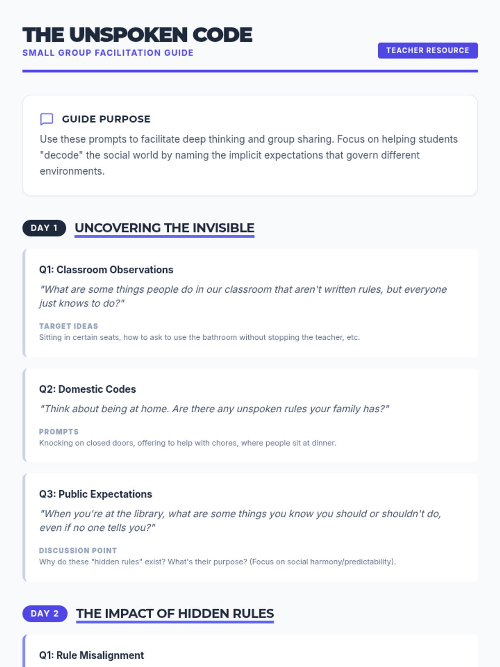Open the Q1: Classroom Observations card title

point(106,270)
